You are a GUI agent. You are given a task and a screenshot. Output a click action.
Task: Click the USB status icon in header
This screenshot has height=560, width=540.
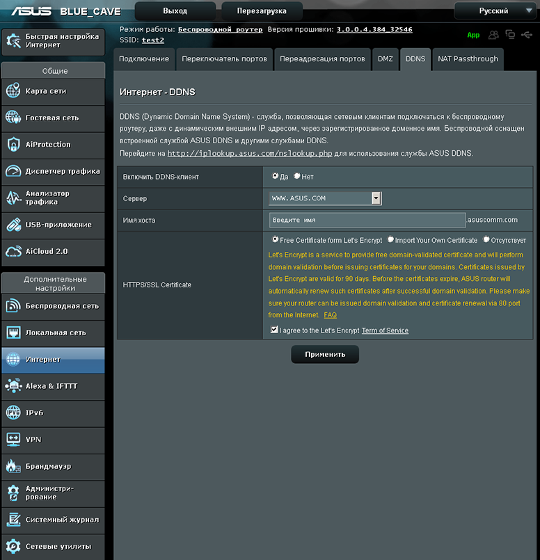coord(527,35)
